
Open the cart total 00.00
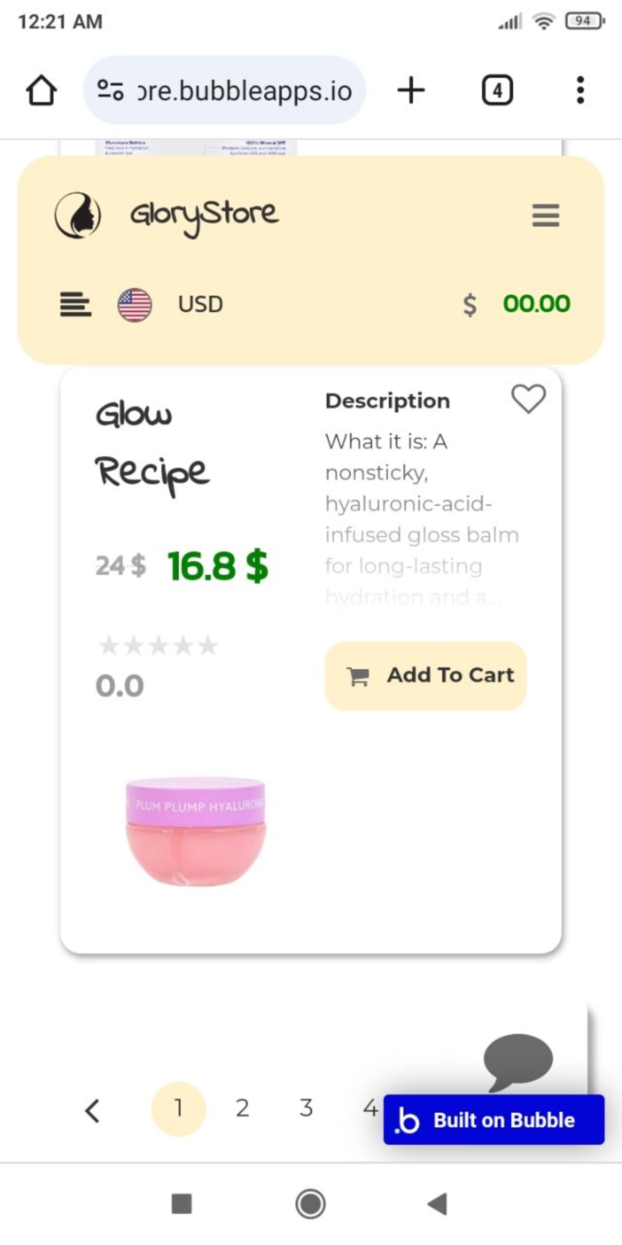point(536,303)
